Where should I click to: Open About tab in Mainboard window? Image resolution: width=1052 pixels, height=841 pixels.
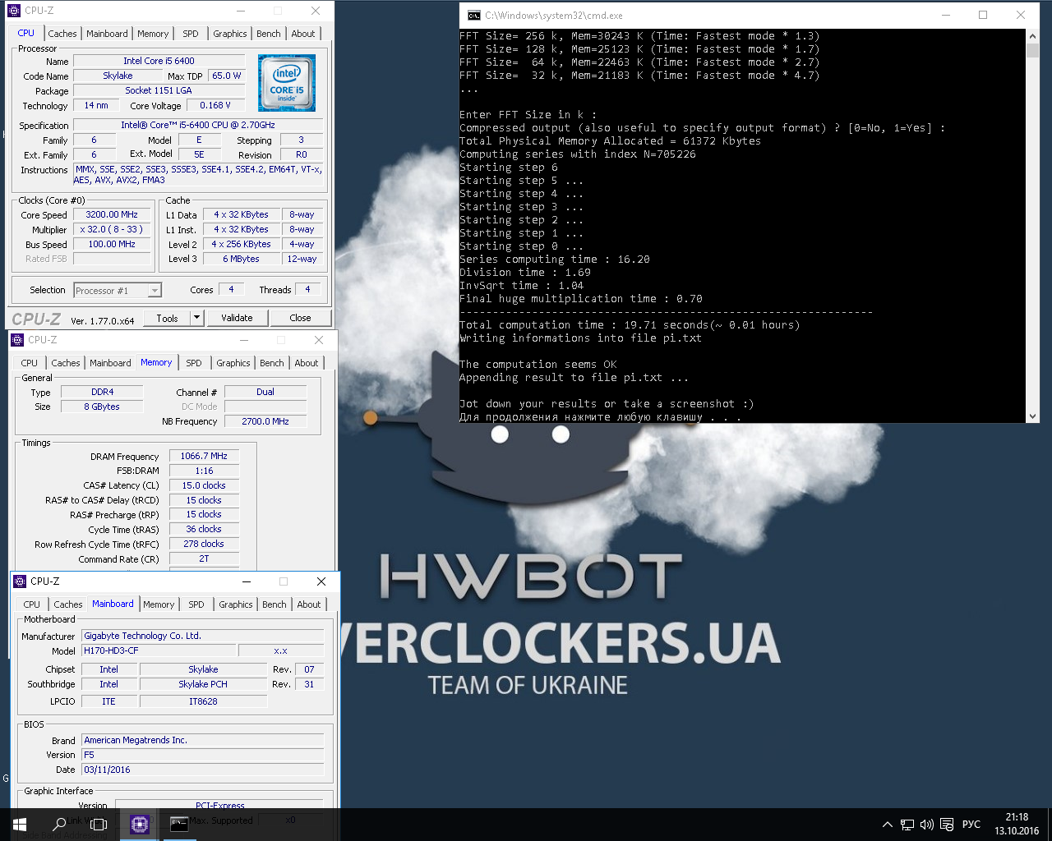coord(309,604)
